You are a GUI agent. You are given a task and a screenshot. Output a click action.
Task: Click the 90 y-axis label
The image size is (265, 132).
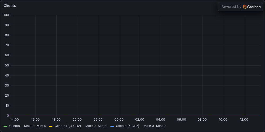coord(7,25)
